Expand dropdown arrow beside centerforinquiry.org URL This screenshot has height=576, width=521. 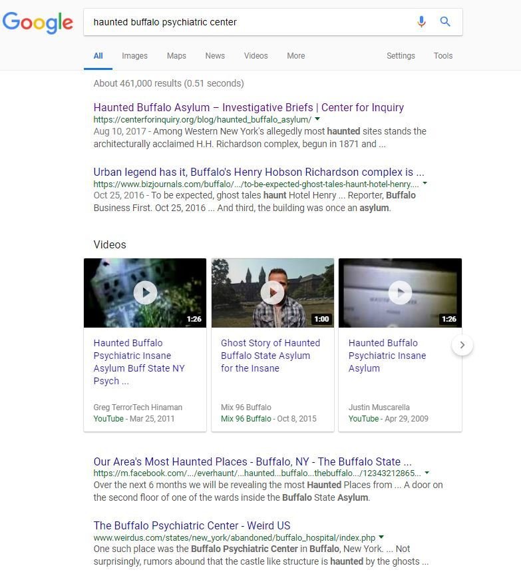(x=317, y=119)
